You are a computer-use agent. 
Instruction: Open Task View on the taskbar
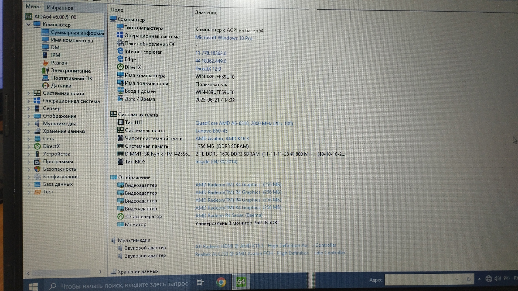(x=200, y=282)
